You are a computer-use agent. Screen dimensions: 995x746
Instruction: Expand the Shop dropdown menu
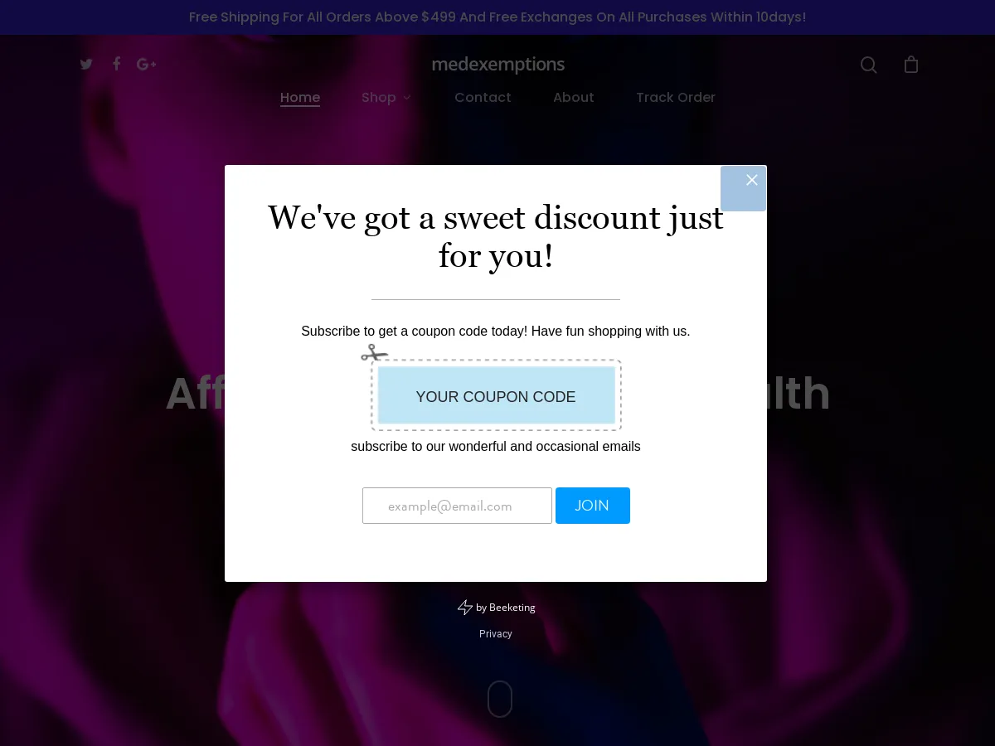coord(386,97)
